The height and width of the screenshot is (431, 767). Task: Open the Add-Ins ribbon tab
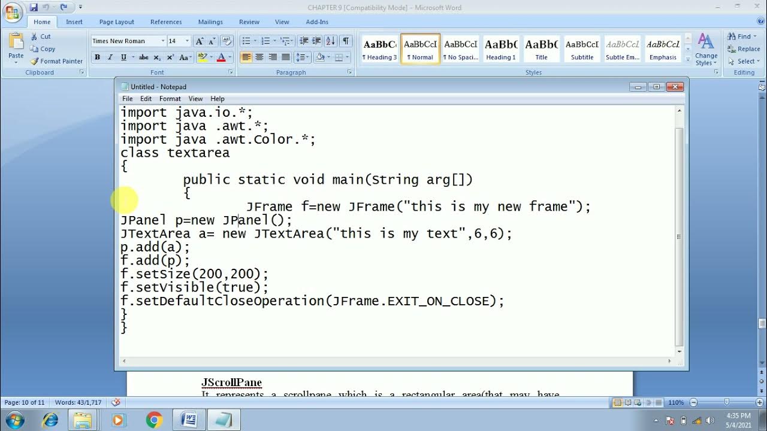click(x=317, y=22)
